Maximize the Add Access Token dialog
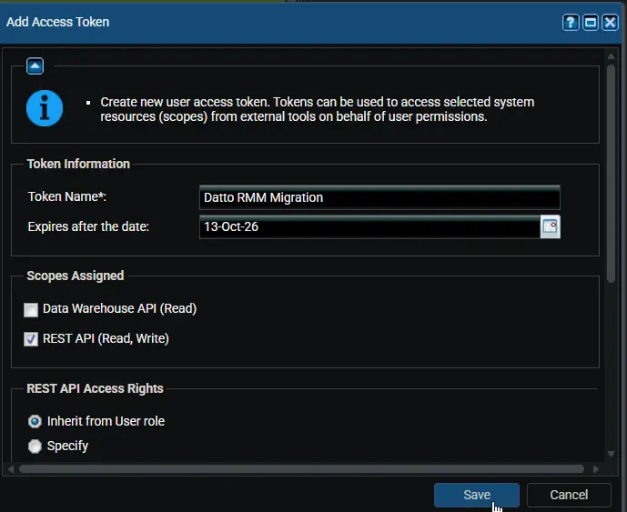The image size is (627, 512). coord(591,23)
